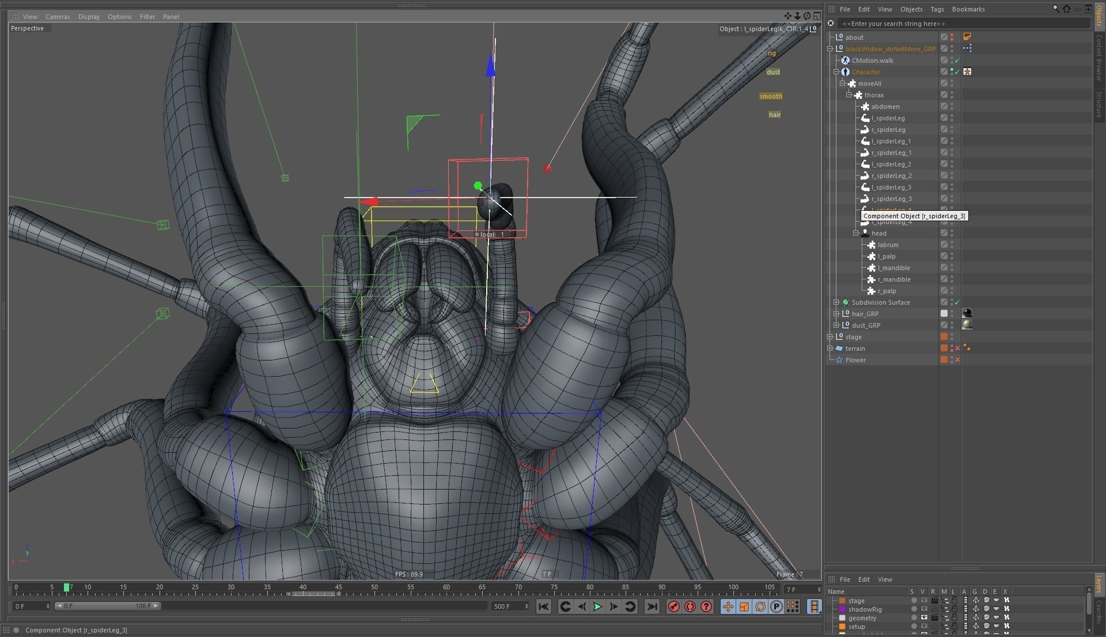Collapse the moveAll node
The image size is (1106, 637).
coord(843,84)
